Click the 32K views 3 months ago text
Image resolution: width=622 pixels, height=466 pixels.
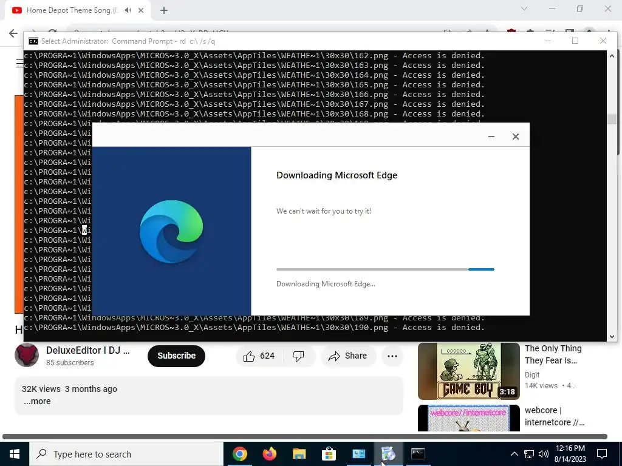point(69,389)
